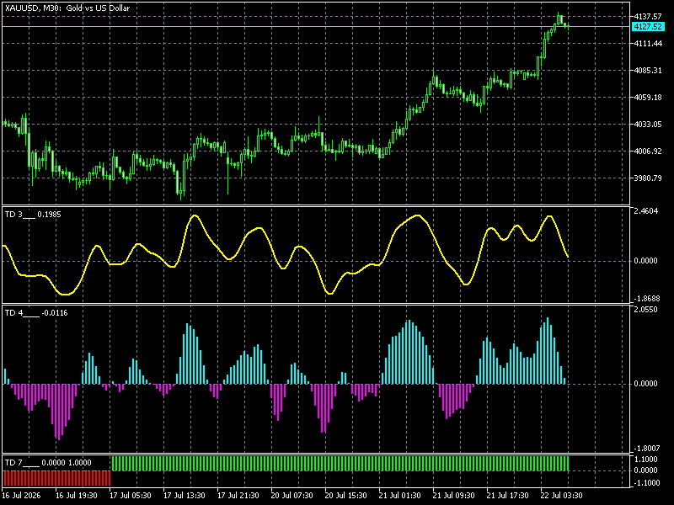Viewport: 674px width, 505px height.
Task: Click the cyan bid price line
Action: pos(316,27)
